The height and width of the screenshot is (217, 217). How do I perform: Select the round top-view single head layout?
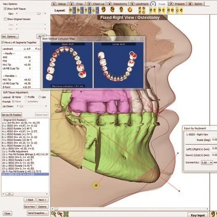click(x=130, y=10)
